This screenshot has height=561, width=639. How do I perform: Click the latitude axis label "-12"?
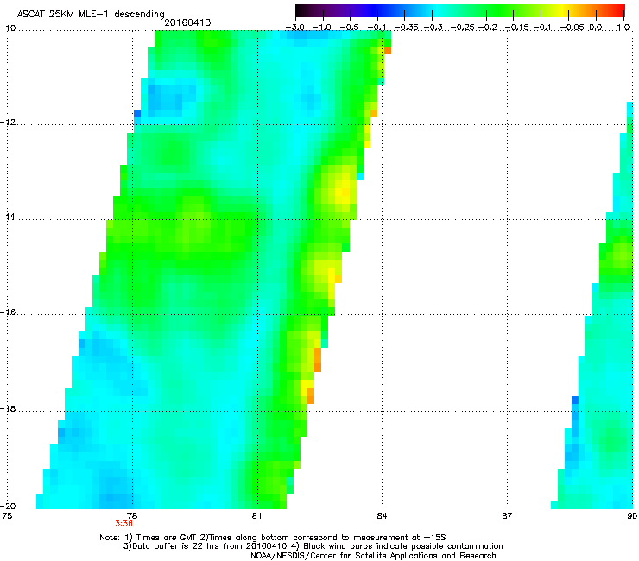tap(8, 123)
